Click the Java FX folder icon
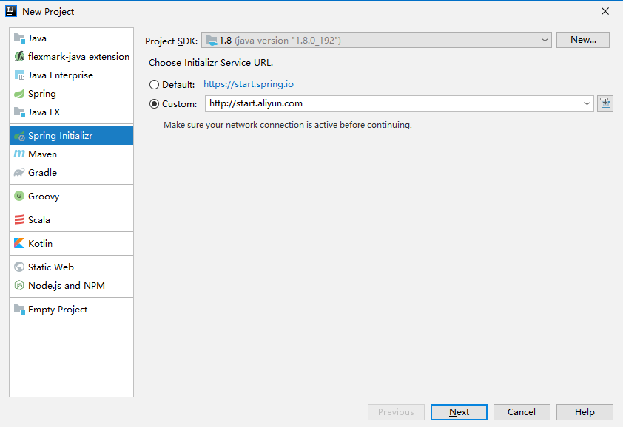This screenshot has width=623, height=427. 19,112
